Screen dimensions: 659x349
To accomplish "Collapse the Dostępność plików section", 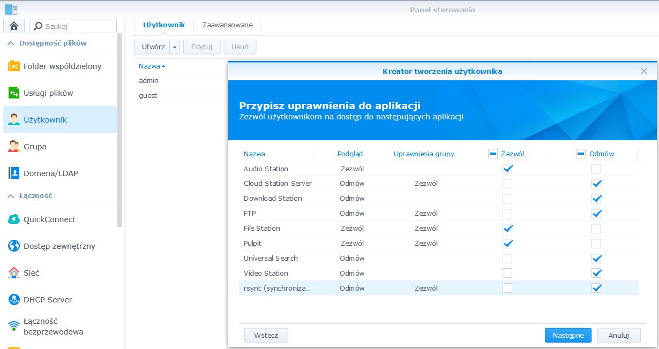I will point(11,43).
